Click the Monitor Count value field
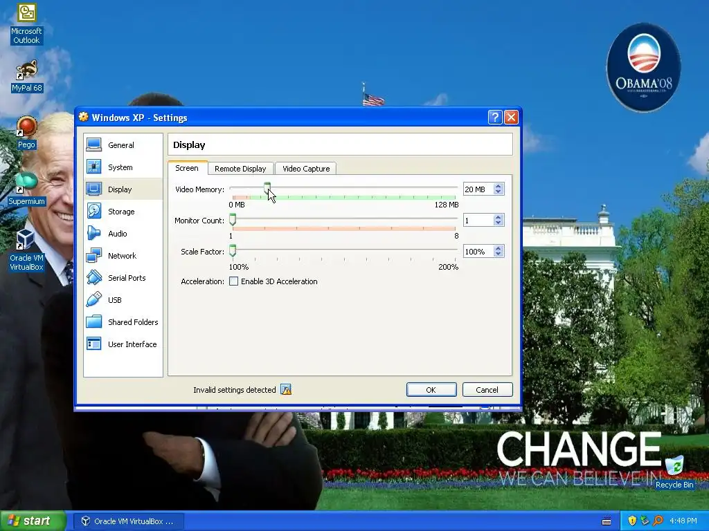This screenshot has height=531, width=709. [478, 221]
